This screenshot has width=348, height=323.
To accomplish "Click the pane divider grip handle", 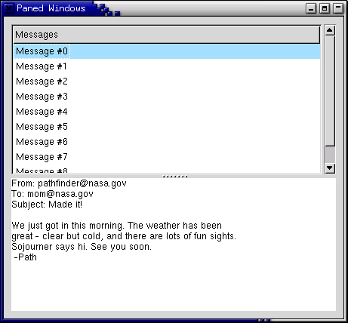I will click(175, 177).
